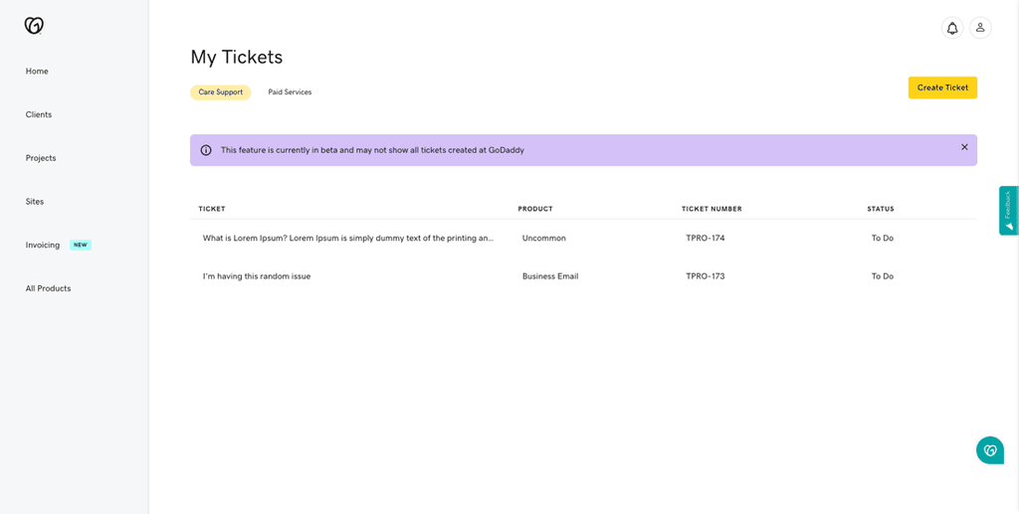Open the Feedback side tab
The height and width of the screenshot is (514, 1019).
pyautogui.click(x=1009, y=211)
